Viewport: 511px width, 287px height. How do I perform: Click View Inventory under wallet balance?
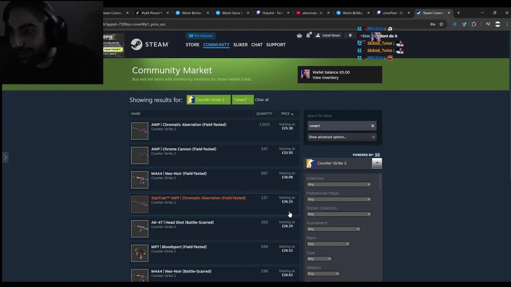tap(325, 78)
